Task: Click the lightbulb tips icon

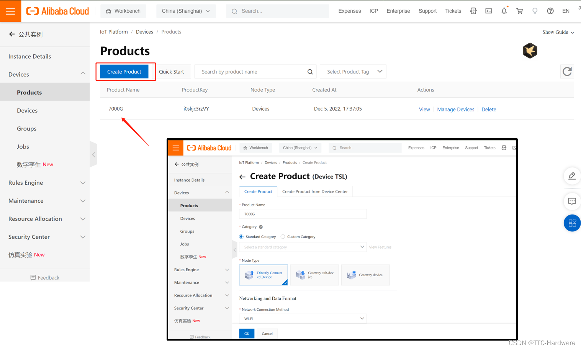Action: [x=535, y=11]
